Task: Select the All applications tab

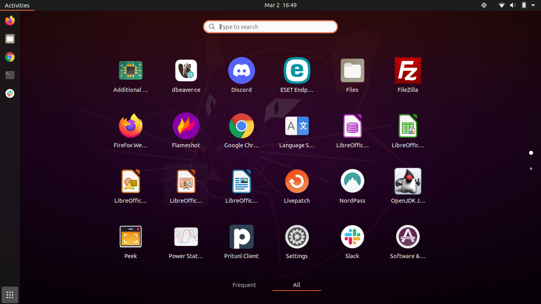Action: click(296, 284)
